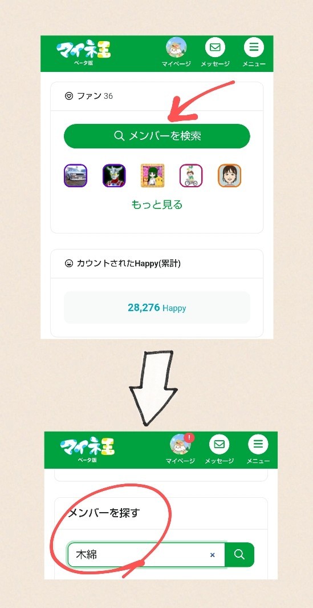Open the white car fan avatar

[x=75, y=176]
